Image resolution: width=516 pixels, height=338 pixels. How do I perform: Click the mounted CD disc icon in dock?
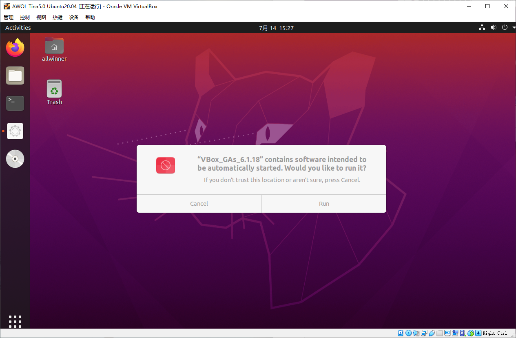pyautogui.click(x=15, y=159)
